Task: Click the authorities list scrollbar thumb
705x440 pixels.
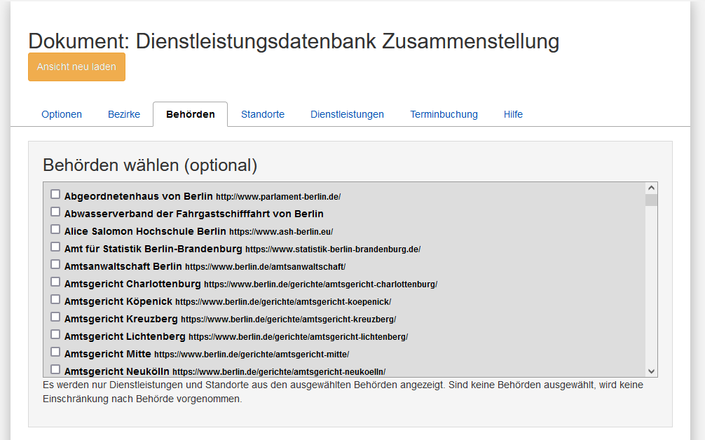Action: (x=651, y=200)
